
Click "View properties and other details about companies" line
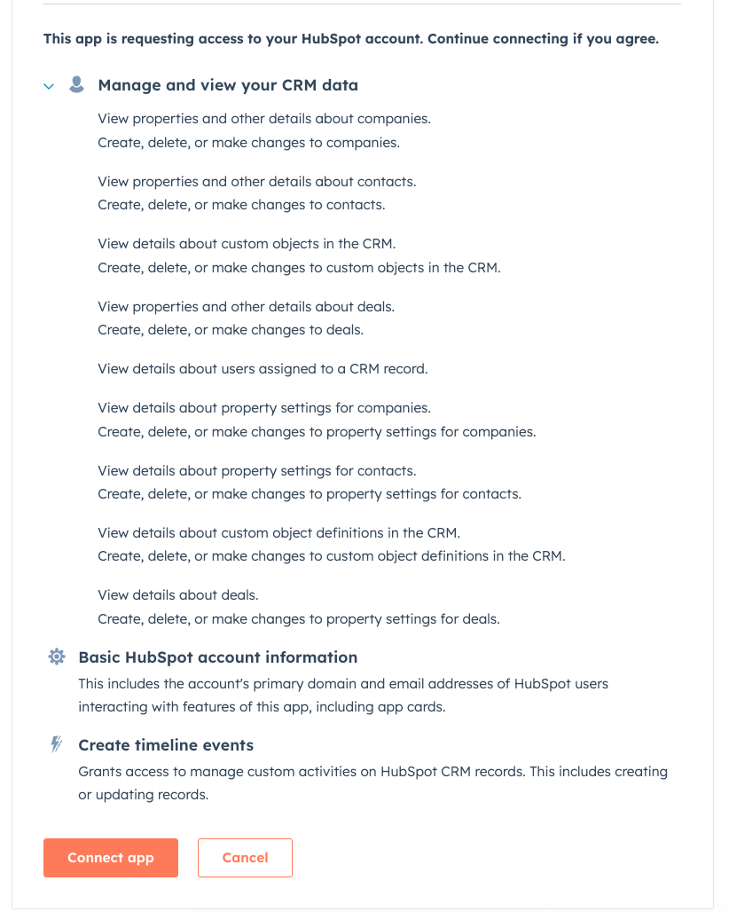pyautogui.click(x=264, y=119)
